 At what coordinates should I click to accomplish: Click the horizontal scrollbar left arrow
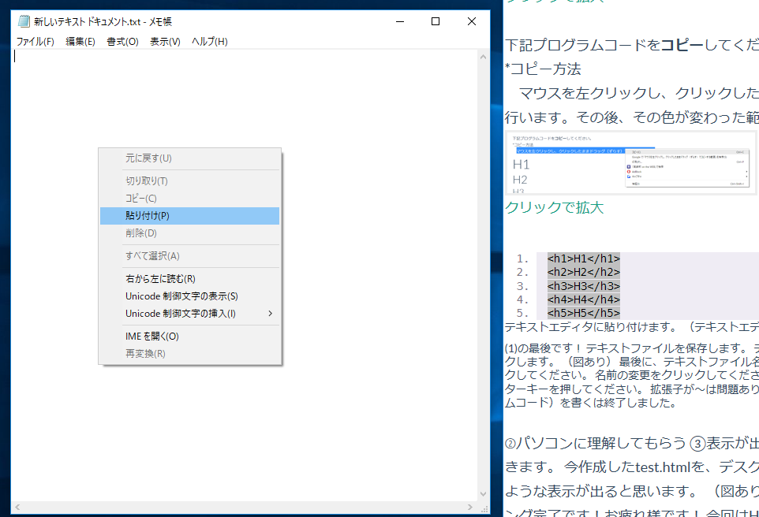click(17, 506)
